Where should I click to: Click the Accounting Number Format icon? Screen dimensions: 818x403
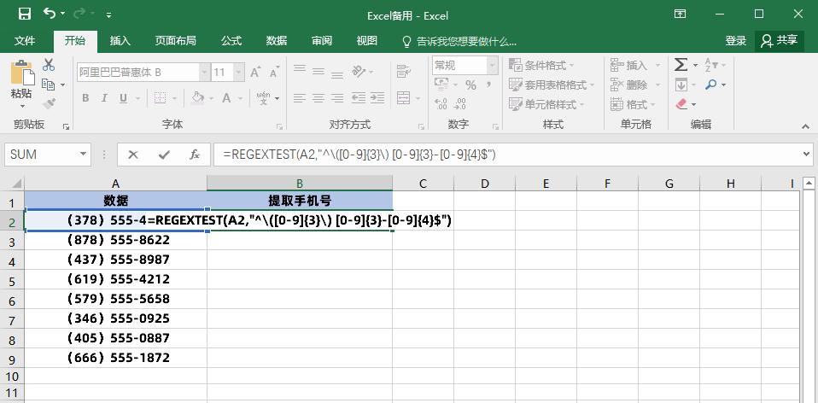pyautogui.click(x=441, y=85)
